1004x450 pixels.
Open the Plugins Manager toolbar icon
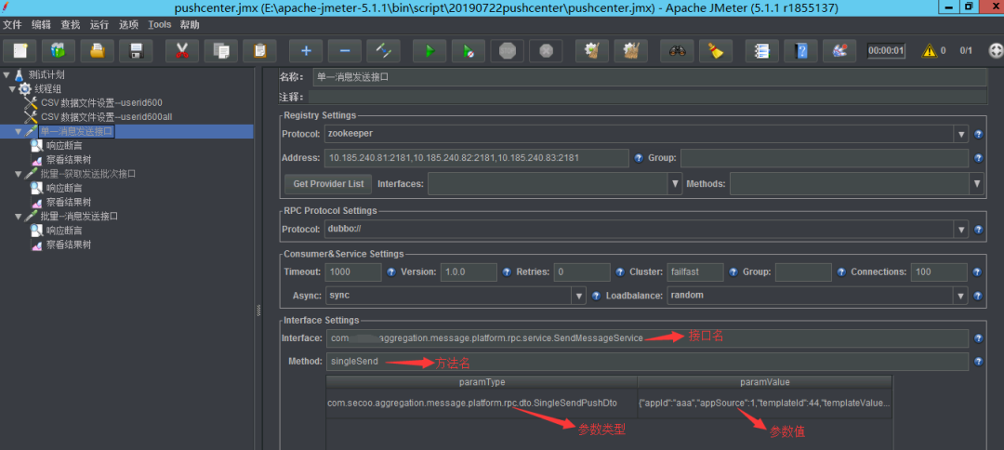click(839, 50)
